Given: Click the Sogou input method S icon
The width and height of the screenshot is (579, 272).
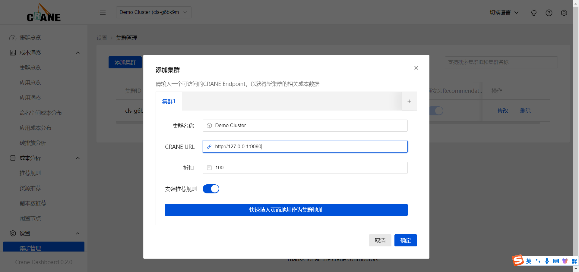Looking at the screenshot, I should click(x=518, y=260).
